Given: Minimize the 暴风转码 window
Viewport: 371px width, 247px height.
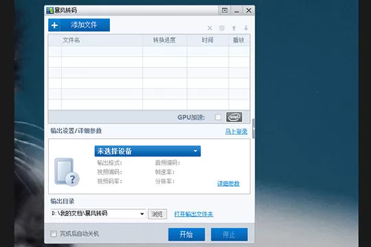Looking at the screenshot, I should click(236, 10).
